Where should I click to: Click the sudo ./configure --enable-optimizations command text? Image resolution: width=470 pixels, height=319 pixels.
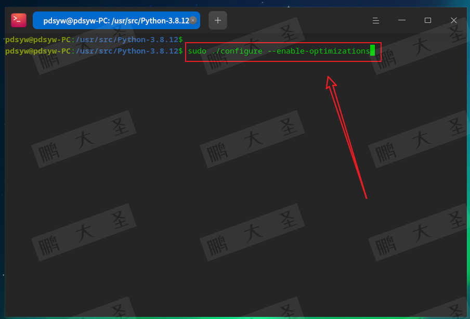(x=281, y=51)
